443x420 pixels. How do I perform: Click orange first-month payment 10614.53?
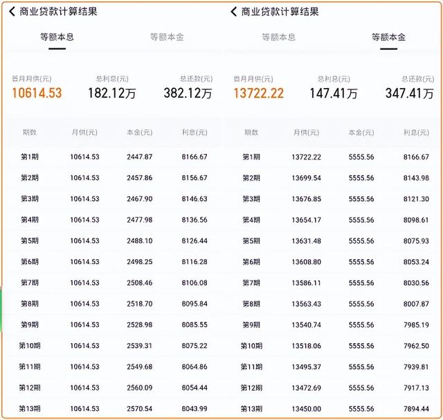point(37,93)
